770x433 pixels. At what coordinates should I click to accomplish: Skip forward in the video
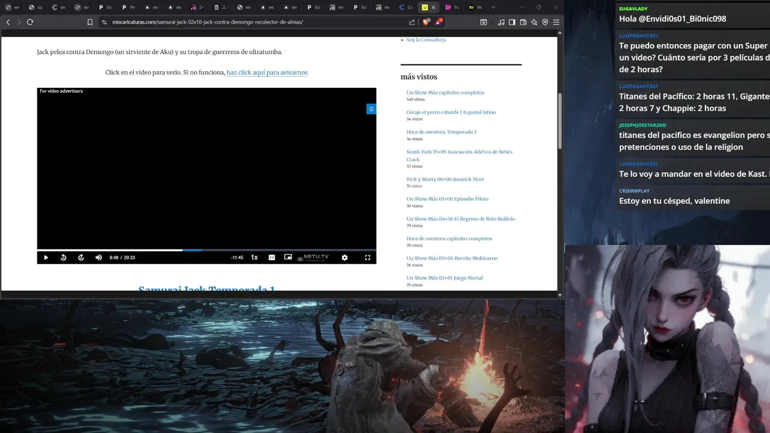pyautogui.click(x=81, y=257)
